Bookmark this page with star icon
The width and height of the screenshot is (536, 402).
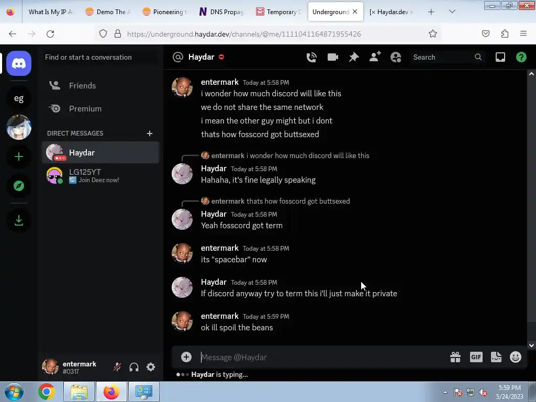point(433,33)
